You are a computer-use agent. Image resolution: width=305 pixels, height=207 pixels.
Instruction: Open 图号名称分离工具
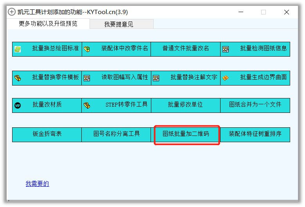(116, 135)
